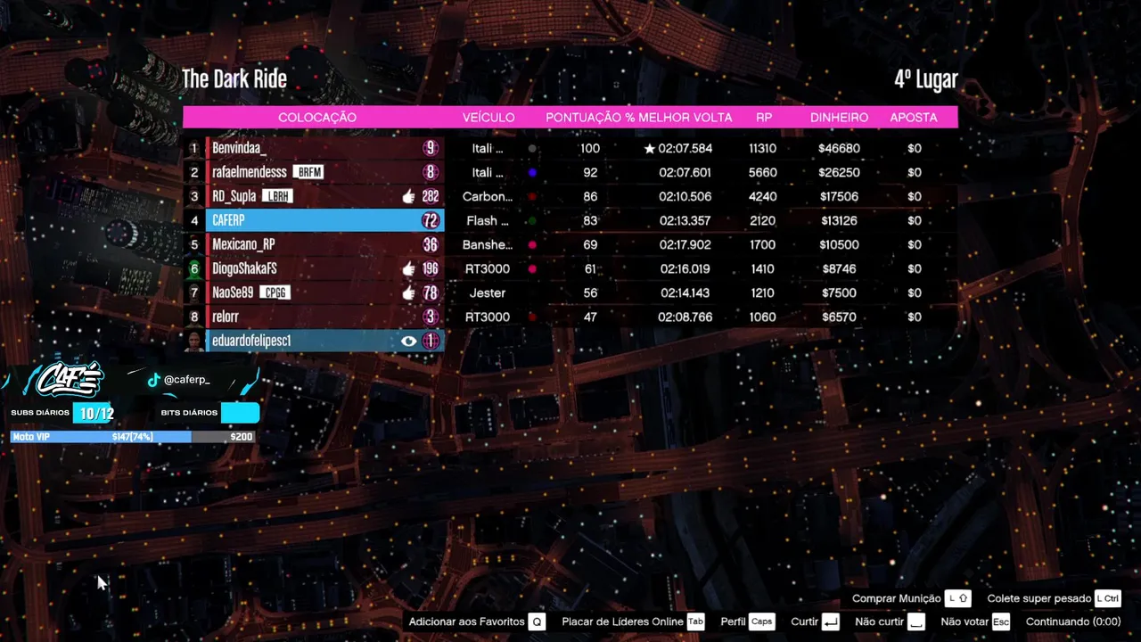Click the star icon beside 02:07.584
This screenshot has height=642, width=1141.
click(649, 148)
